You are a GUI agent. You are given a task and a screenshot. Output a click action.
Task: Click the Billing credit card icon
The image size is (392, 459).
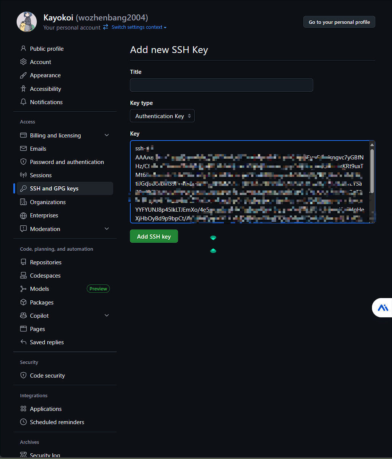click(x=23, y=135)
